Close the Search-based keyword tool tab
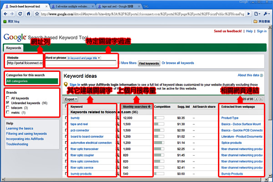 (46, 6)
